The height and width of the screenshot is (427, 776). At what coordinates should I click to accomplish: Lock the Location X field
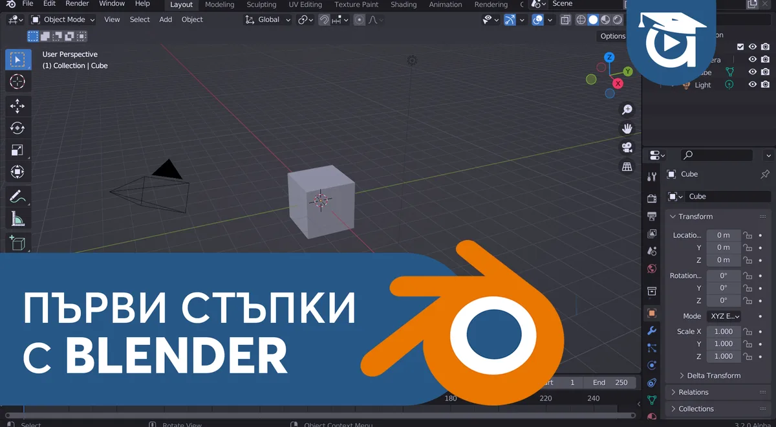click(x=747, y=235)
